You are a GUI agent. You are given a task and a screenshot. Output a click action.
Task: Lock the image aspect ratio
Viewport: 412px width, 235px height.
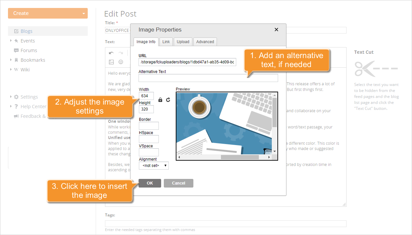coord(160,100)
